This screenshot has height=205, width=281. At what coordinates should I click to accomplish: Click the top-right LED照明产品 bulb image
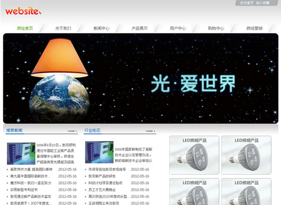point(246,155)
